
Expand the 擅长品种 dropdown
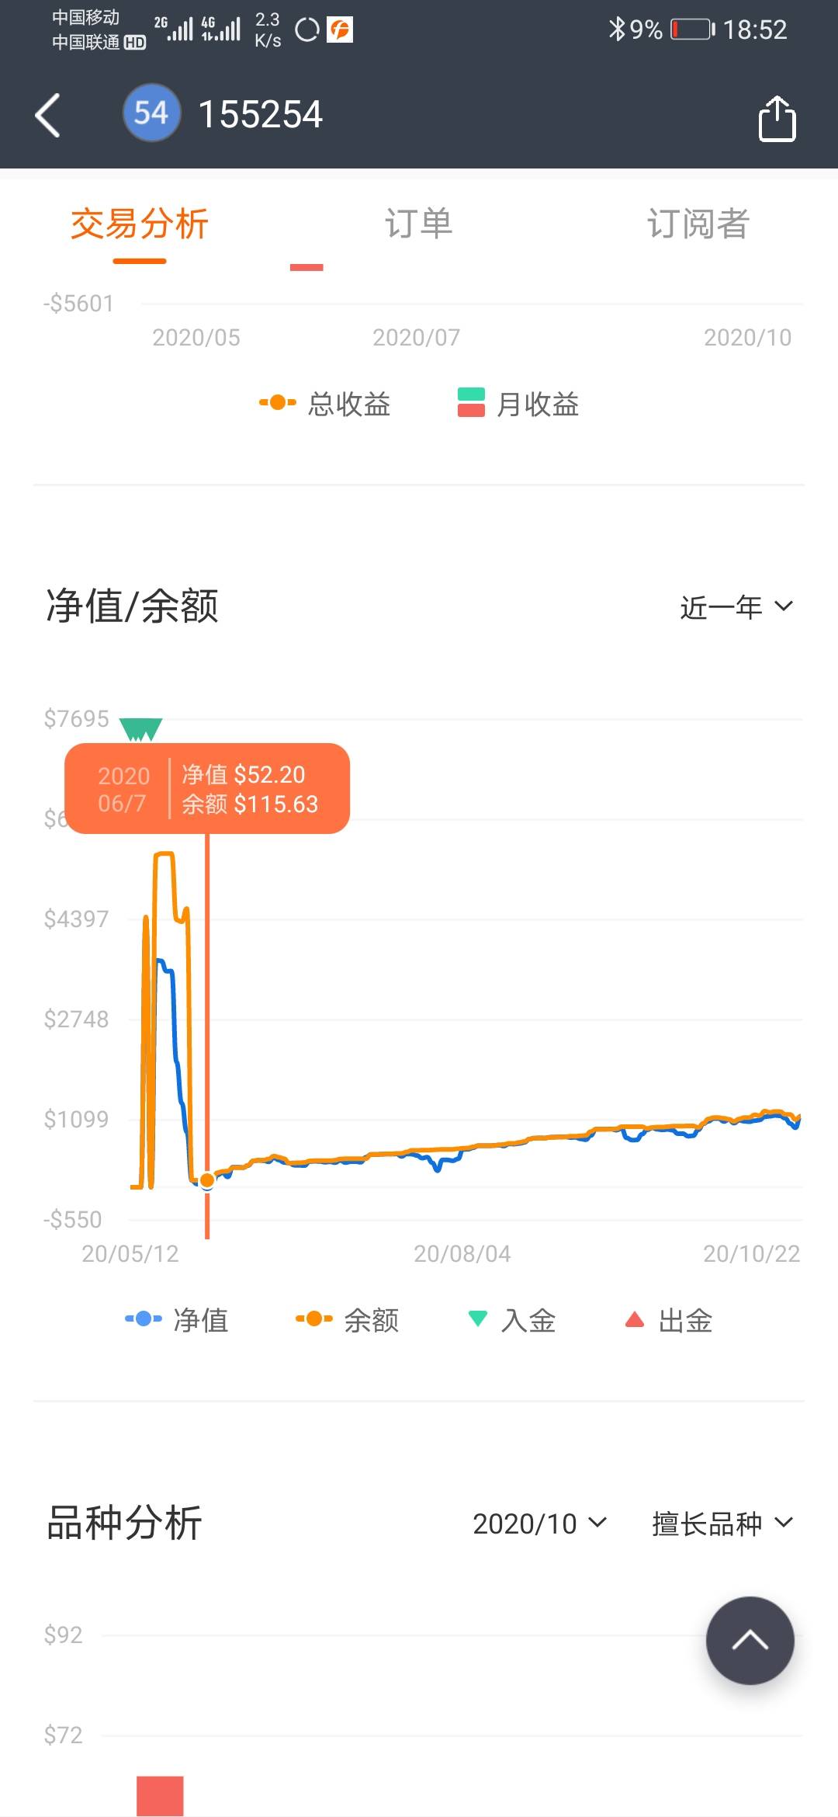click(x=722, y=1523)
